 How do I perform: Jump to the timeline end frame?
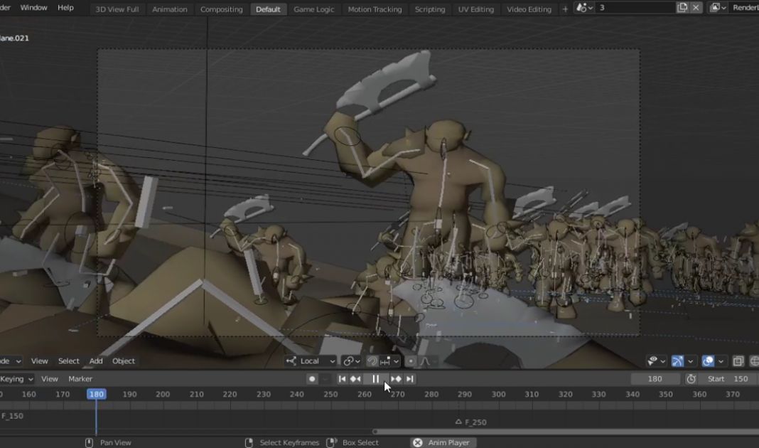(x=409, y=379)
